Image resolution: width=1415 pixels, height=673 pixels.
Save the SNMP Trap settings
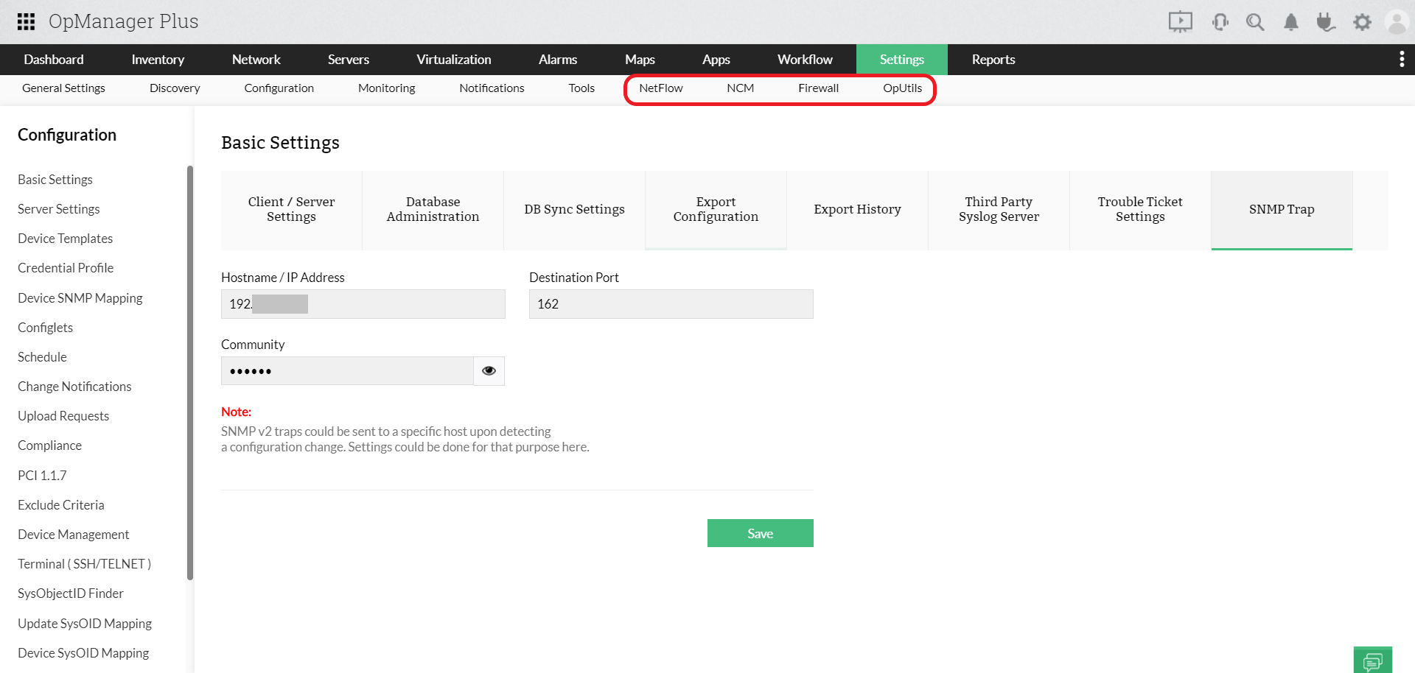760,533
